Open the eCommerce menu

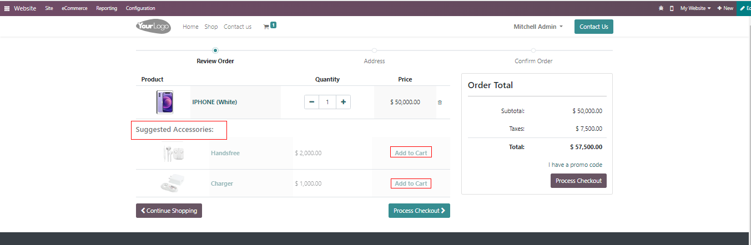74,8
